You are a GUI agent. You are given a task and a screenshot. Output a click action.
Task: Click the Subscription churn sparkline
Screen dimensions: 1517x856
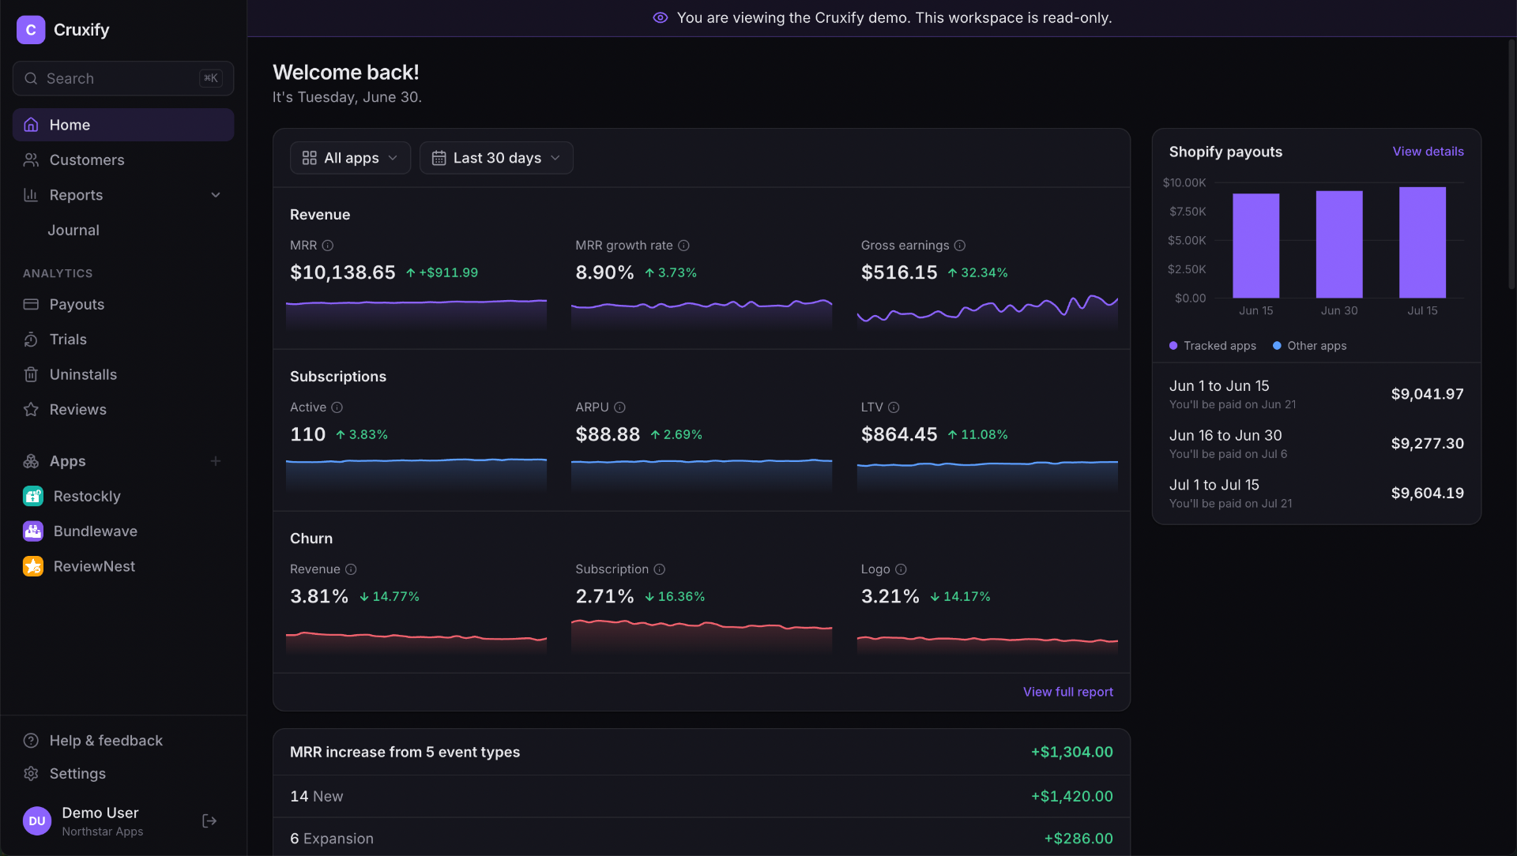[702, 636]
